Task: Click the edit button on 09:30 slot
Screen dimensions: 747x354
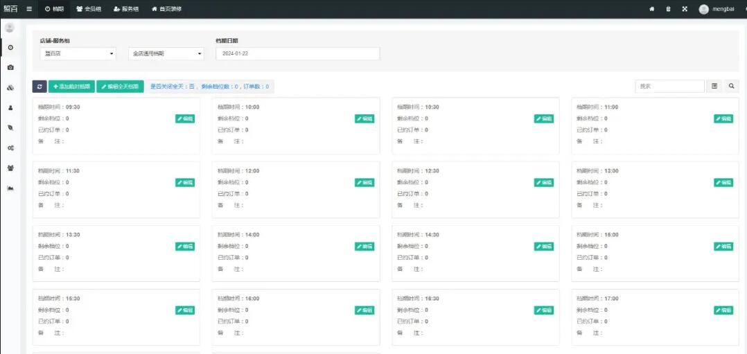Action: tap(185, 118)
